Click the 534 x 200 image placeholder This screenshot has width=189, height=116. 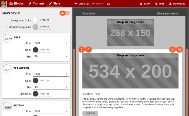point(130,71)
